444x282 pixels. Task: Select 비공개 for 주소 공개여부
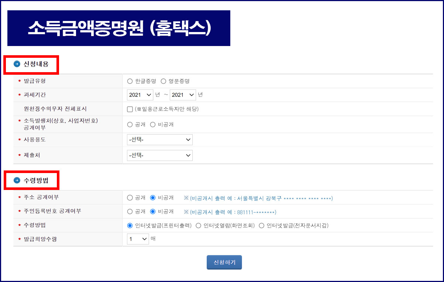(153, 198)
